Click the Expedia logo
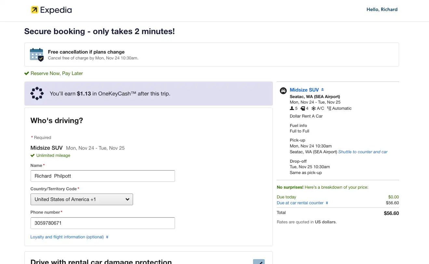Viewport: 429px width, 264px height. 51,10
